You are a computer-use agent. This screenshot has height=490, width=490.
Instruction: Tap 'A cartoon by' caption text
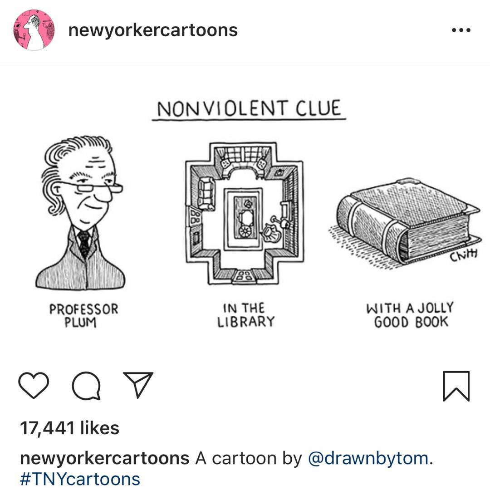[x=249, y=458]
